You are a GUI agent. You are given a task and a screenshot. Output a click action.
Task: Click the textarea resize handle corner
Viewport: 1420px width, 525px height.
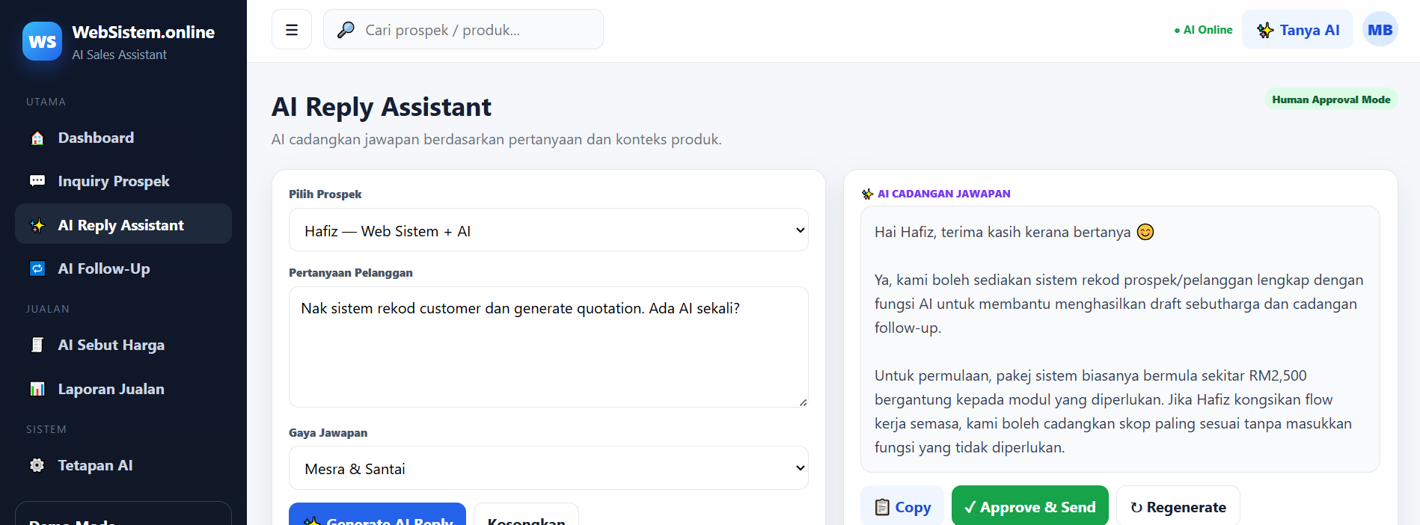(803, 402)
